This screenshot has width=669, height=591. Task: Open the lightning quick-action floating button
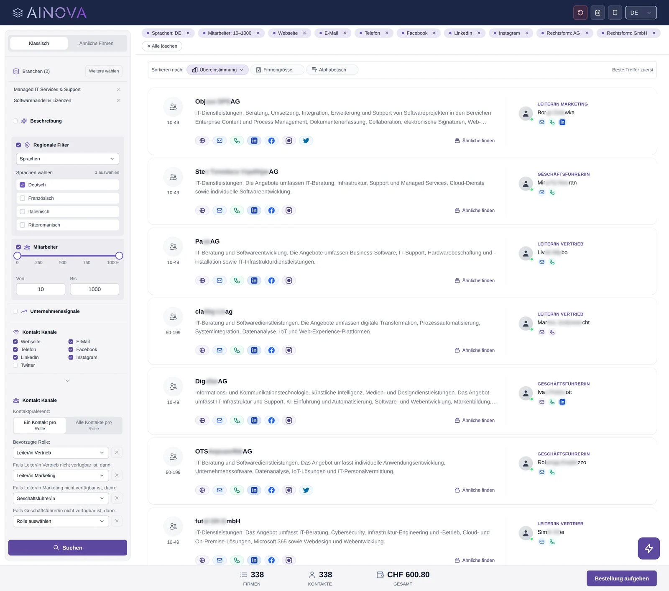(x=649, y=548)
